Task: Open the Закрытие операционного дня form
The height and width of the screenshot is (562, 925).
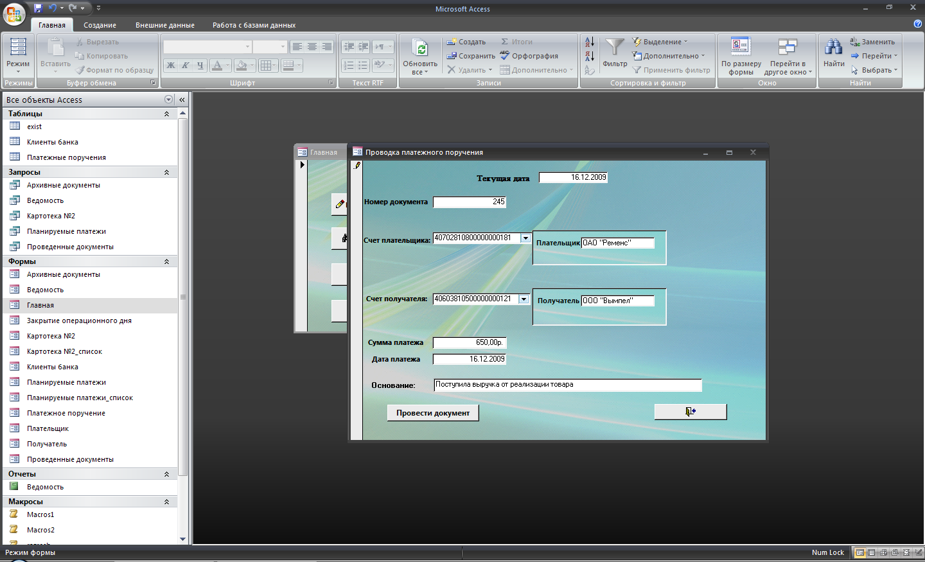Action: click(79, 321)
